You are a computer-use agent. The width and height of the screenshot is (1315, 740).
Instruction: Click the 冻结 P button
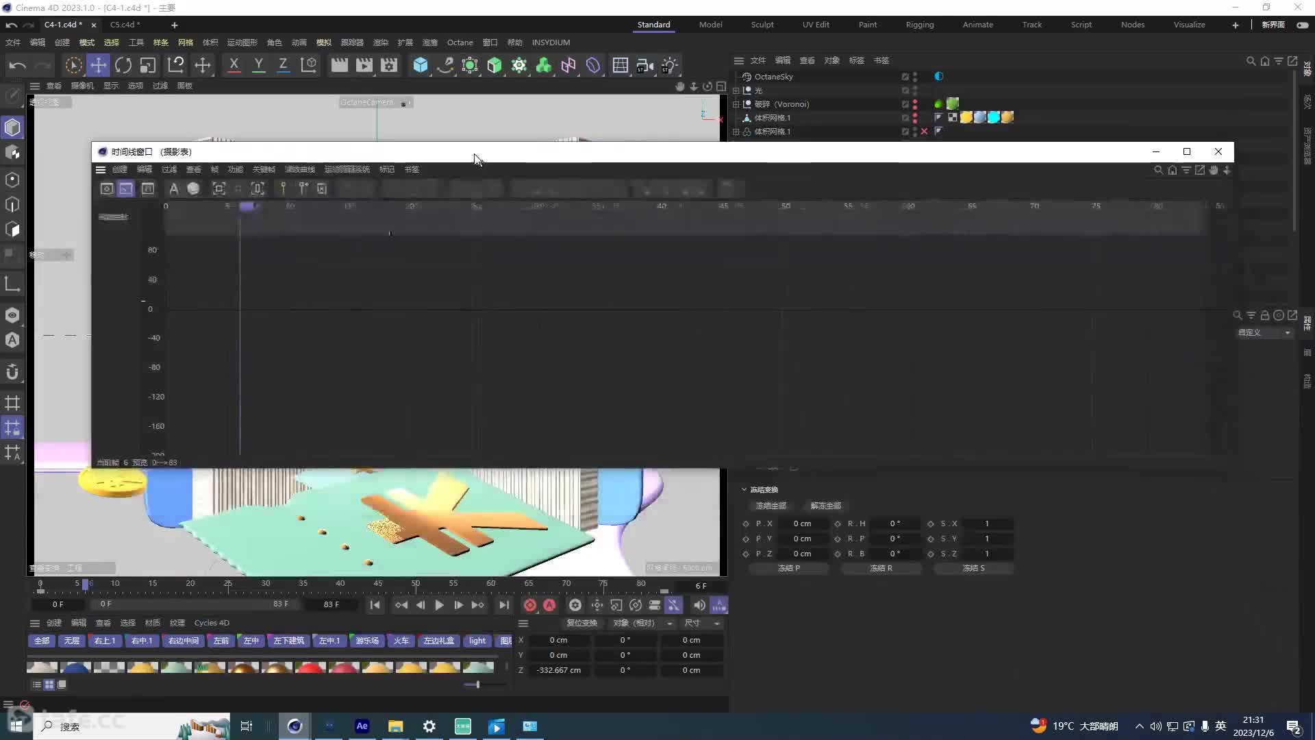(789, 568)
